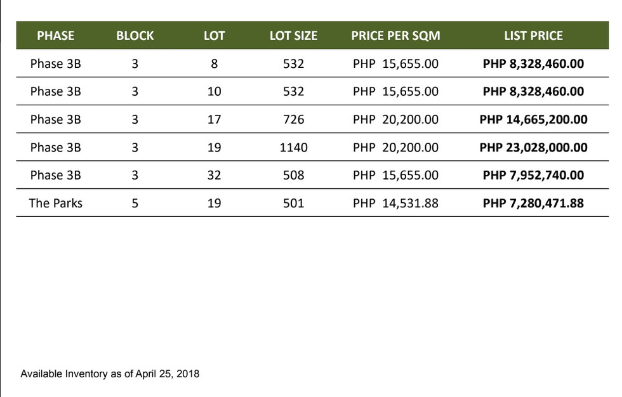
Task: Select lot number 8 cell
Action: click(x=215, y=63)
